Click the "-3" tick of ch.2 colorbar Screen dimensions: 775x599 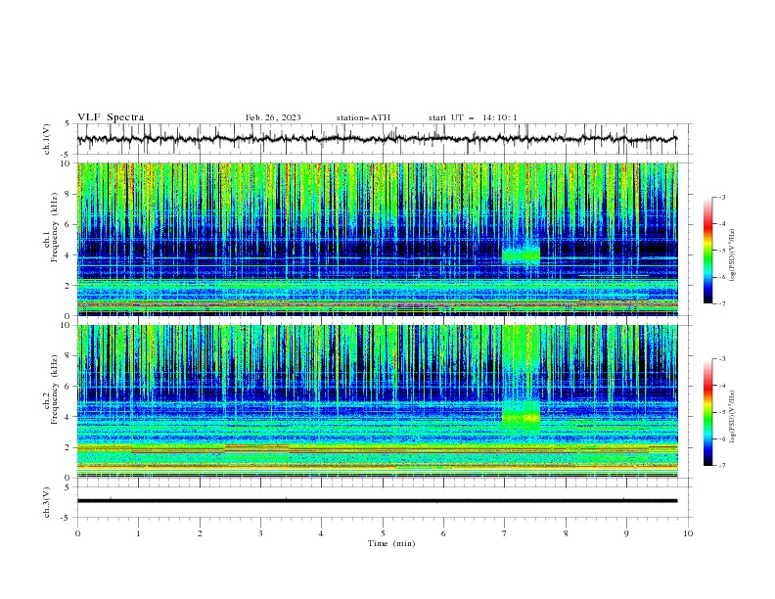click(721, 359)
